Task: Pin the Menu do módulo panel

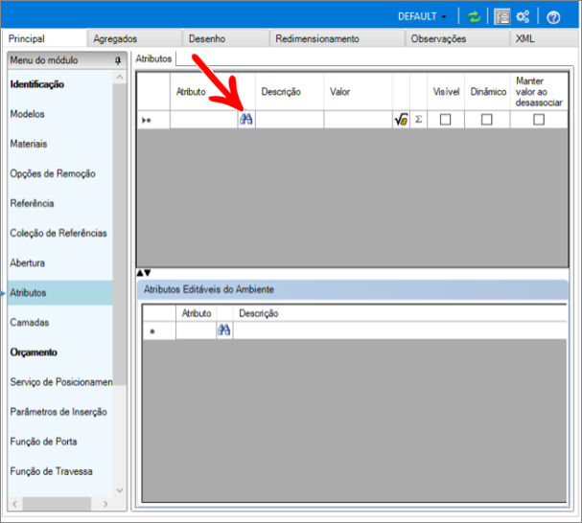Action: click(x=118, y=60)
